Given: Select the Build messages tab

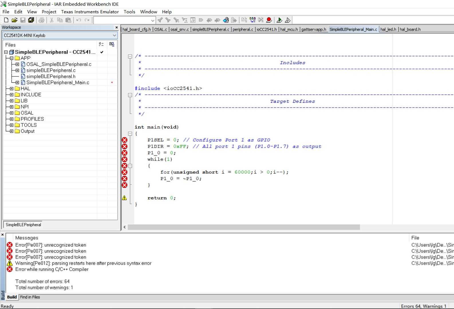Looking at the screenshot, I should point(12,297).
